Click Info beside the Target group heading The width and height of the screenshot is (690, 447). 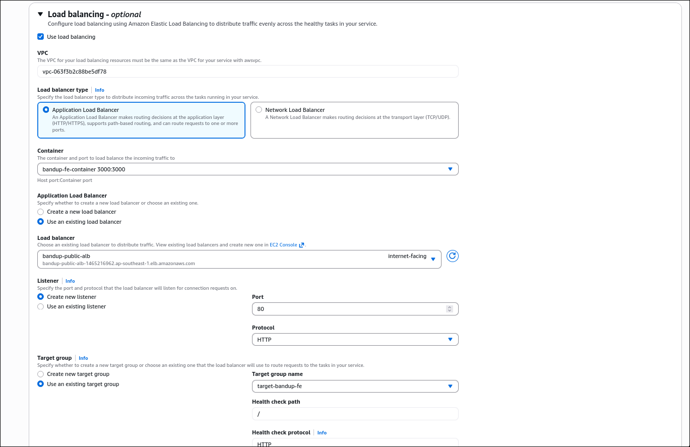click(x=83, y=358)
